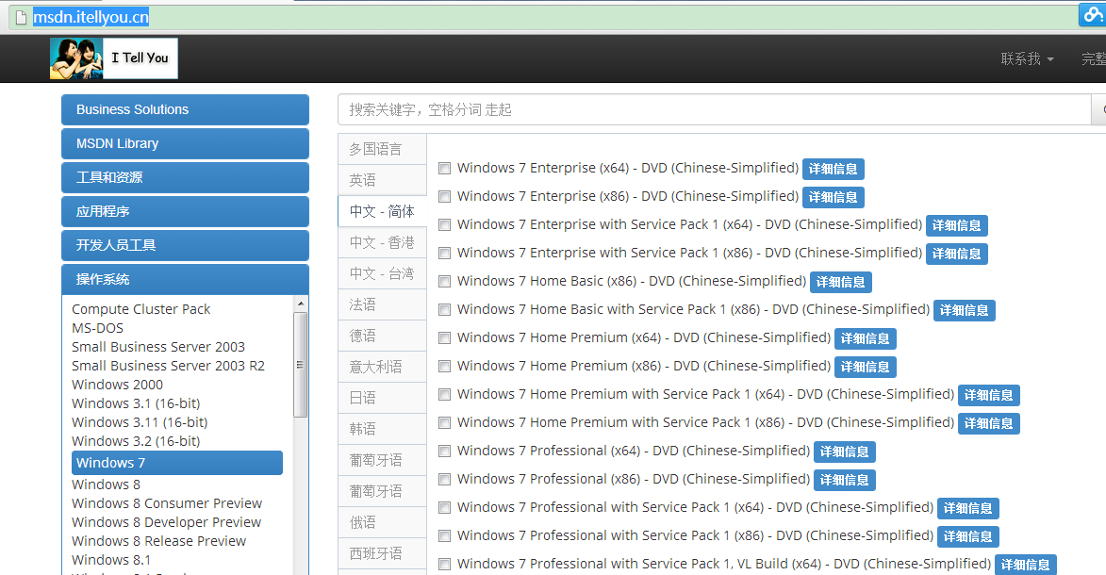Open 详细信息 for Home Premium (x86)
1106x575 pixels.
[865, 367]
